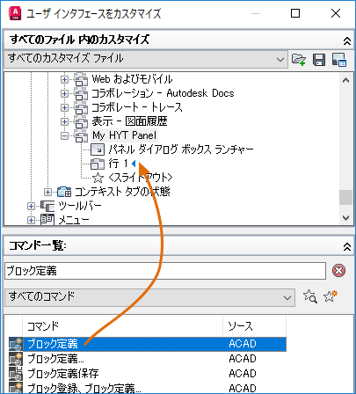
Task: Create a new command star icon
Action: 331,296
